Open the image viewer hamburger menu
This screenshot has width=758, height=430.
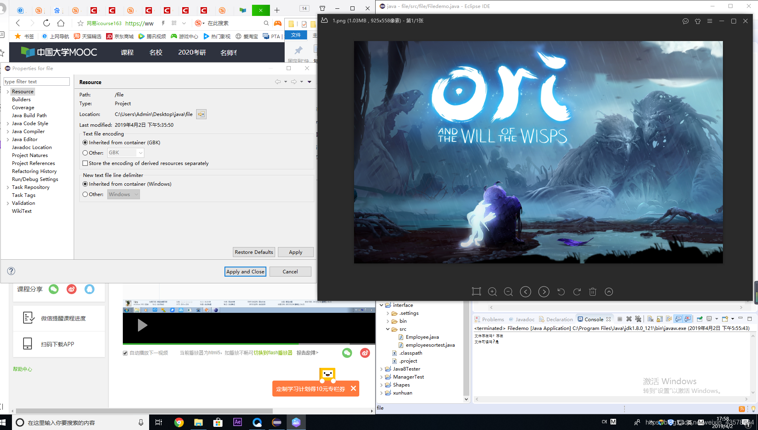tap(710, 21)
